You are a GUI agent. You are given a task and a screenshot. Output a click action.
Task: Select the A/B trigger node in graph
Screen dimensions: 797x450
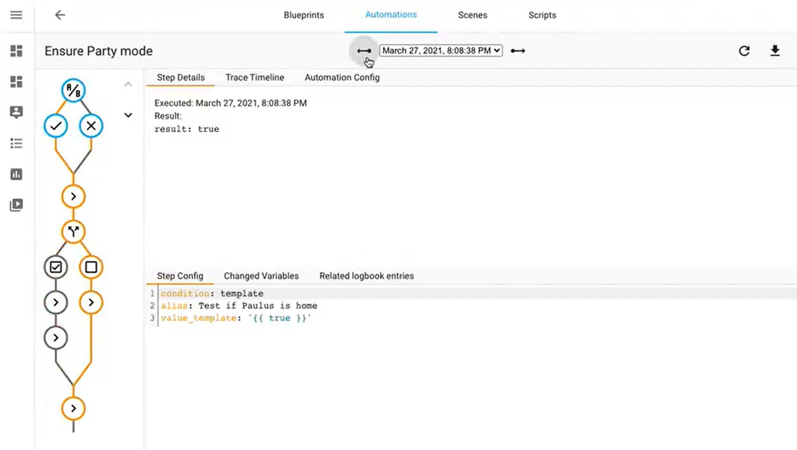(x=73, y=90)
